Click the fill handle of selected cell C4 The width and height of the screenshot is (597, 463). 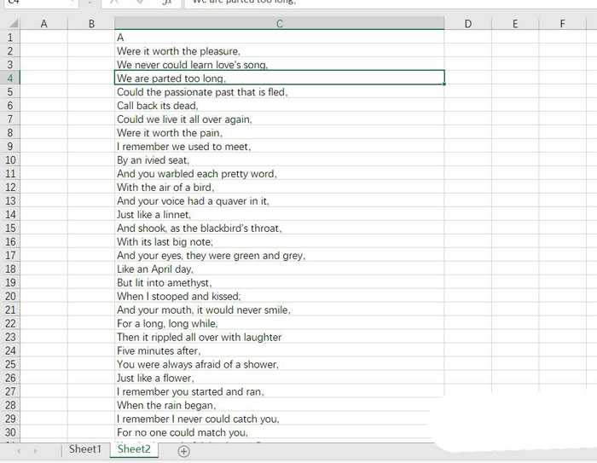(x=444, y=84)
